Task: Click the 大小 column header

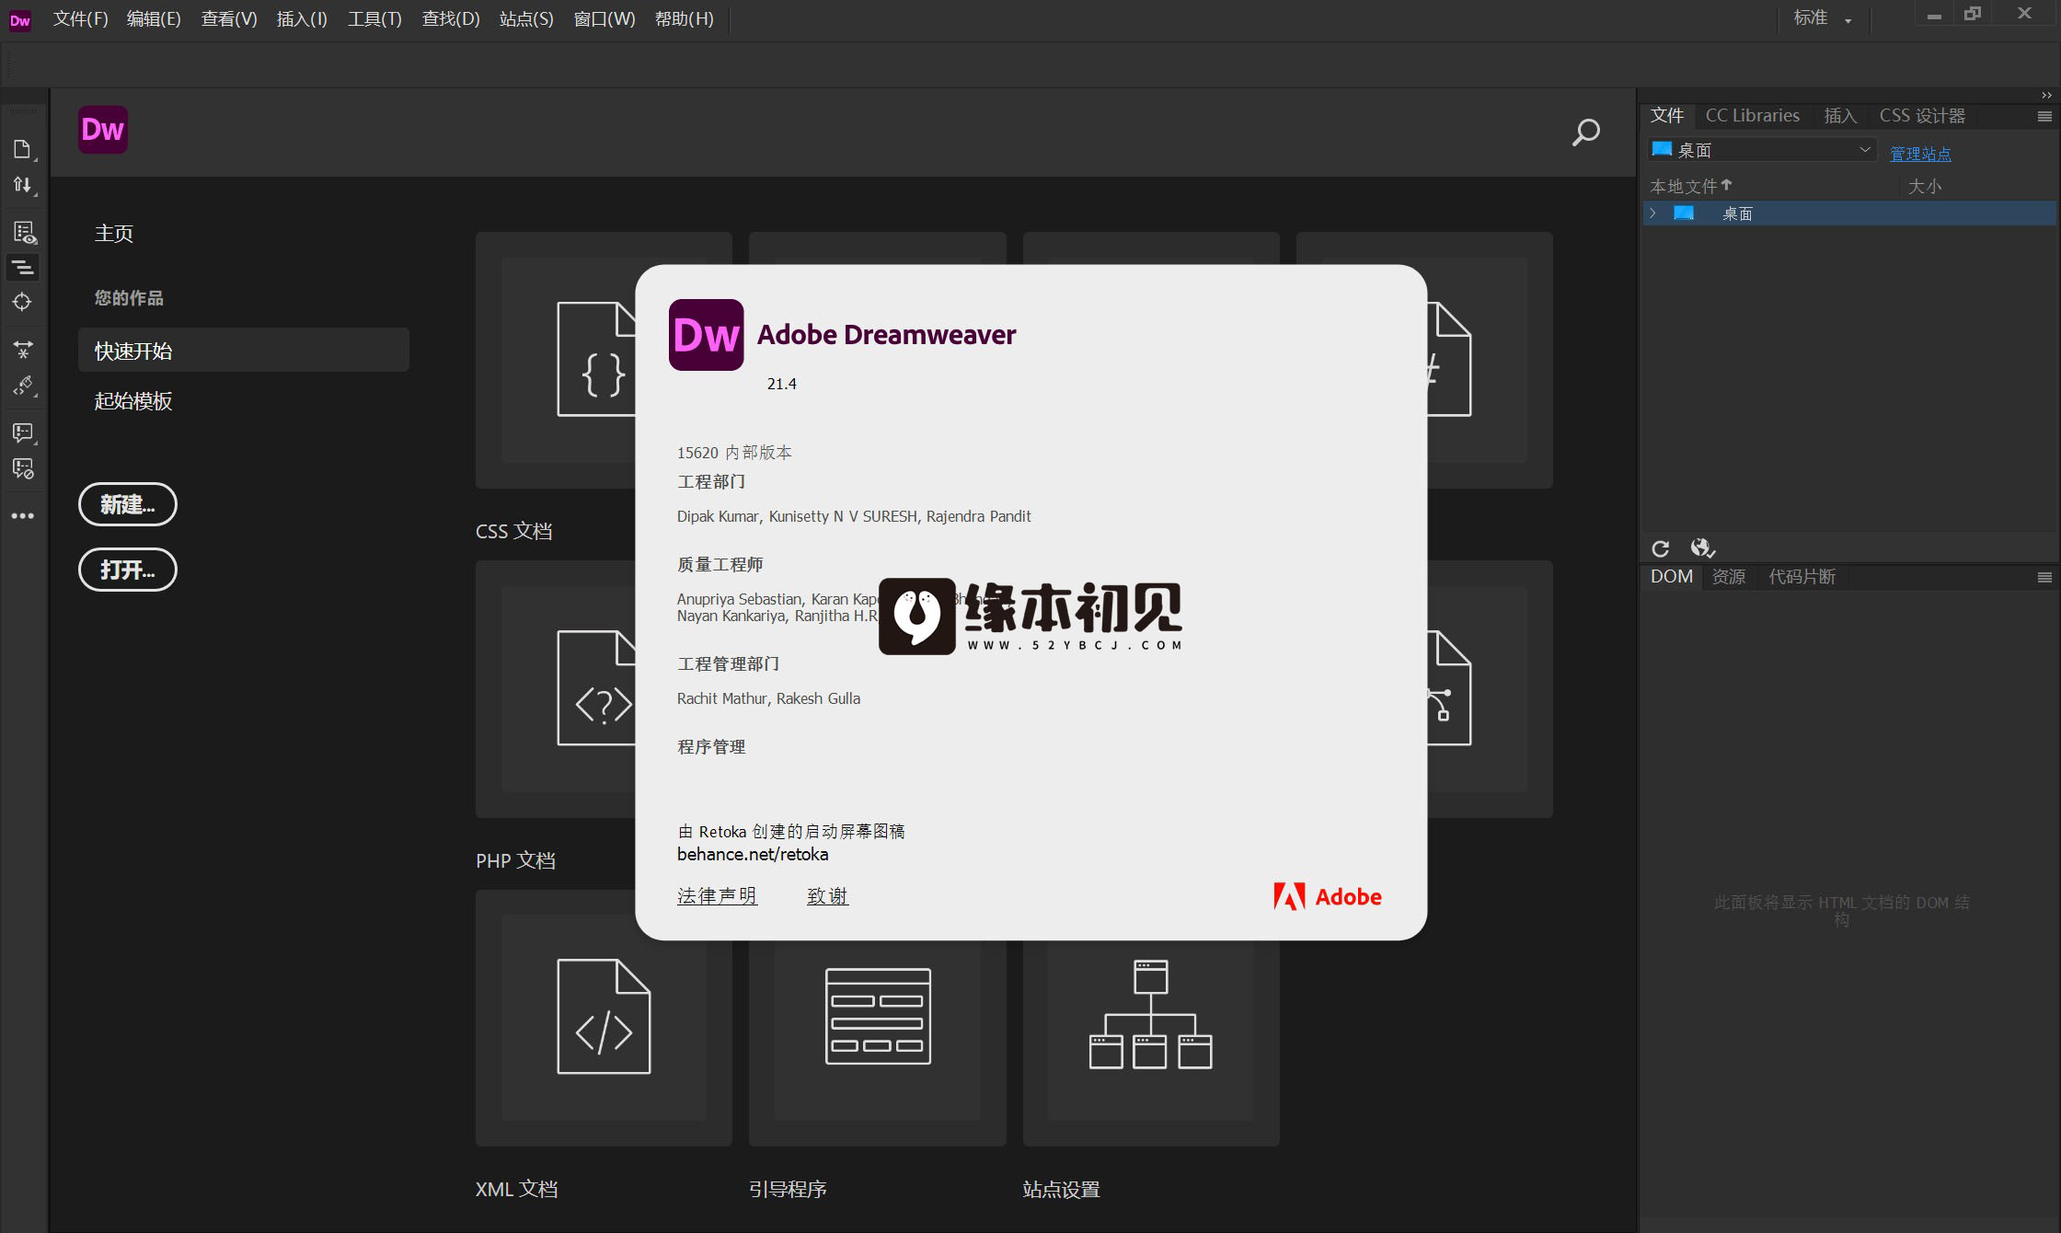Action: (x=1924, y=186)
